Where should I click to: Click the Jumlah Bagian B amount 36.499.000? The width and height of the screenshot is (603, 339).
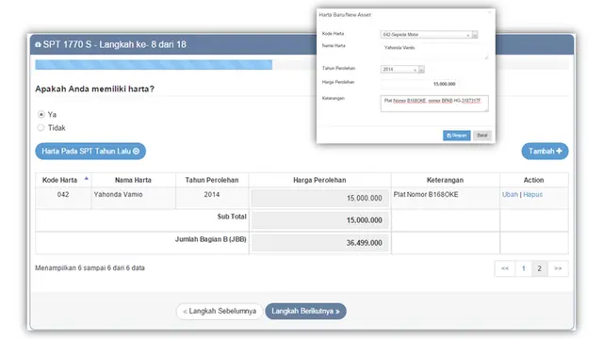(319, 243)
